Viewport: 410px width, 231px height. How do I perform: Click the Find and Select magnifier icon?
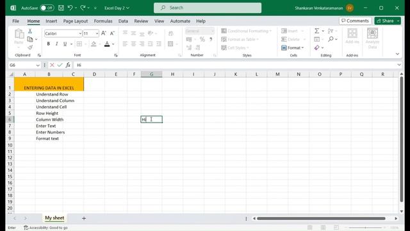(x=331, y=39)
